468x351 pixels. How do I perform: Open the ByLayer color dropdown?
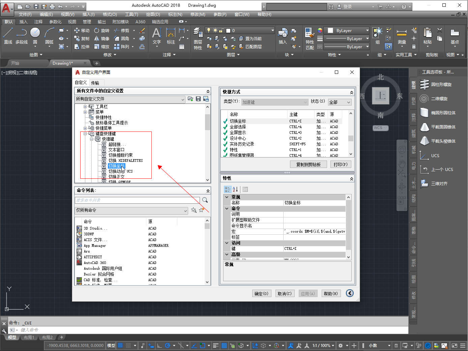click(x=368, y=30)
